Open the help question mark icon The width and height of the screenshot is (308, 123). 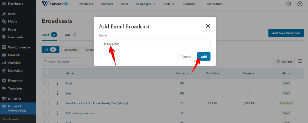(x=300, y=4)
